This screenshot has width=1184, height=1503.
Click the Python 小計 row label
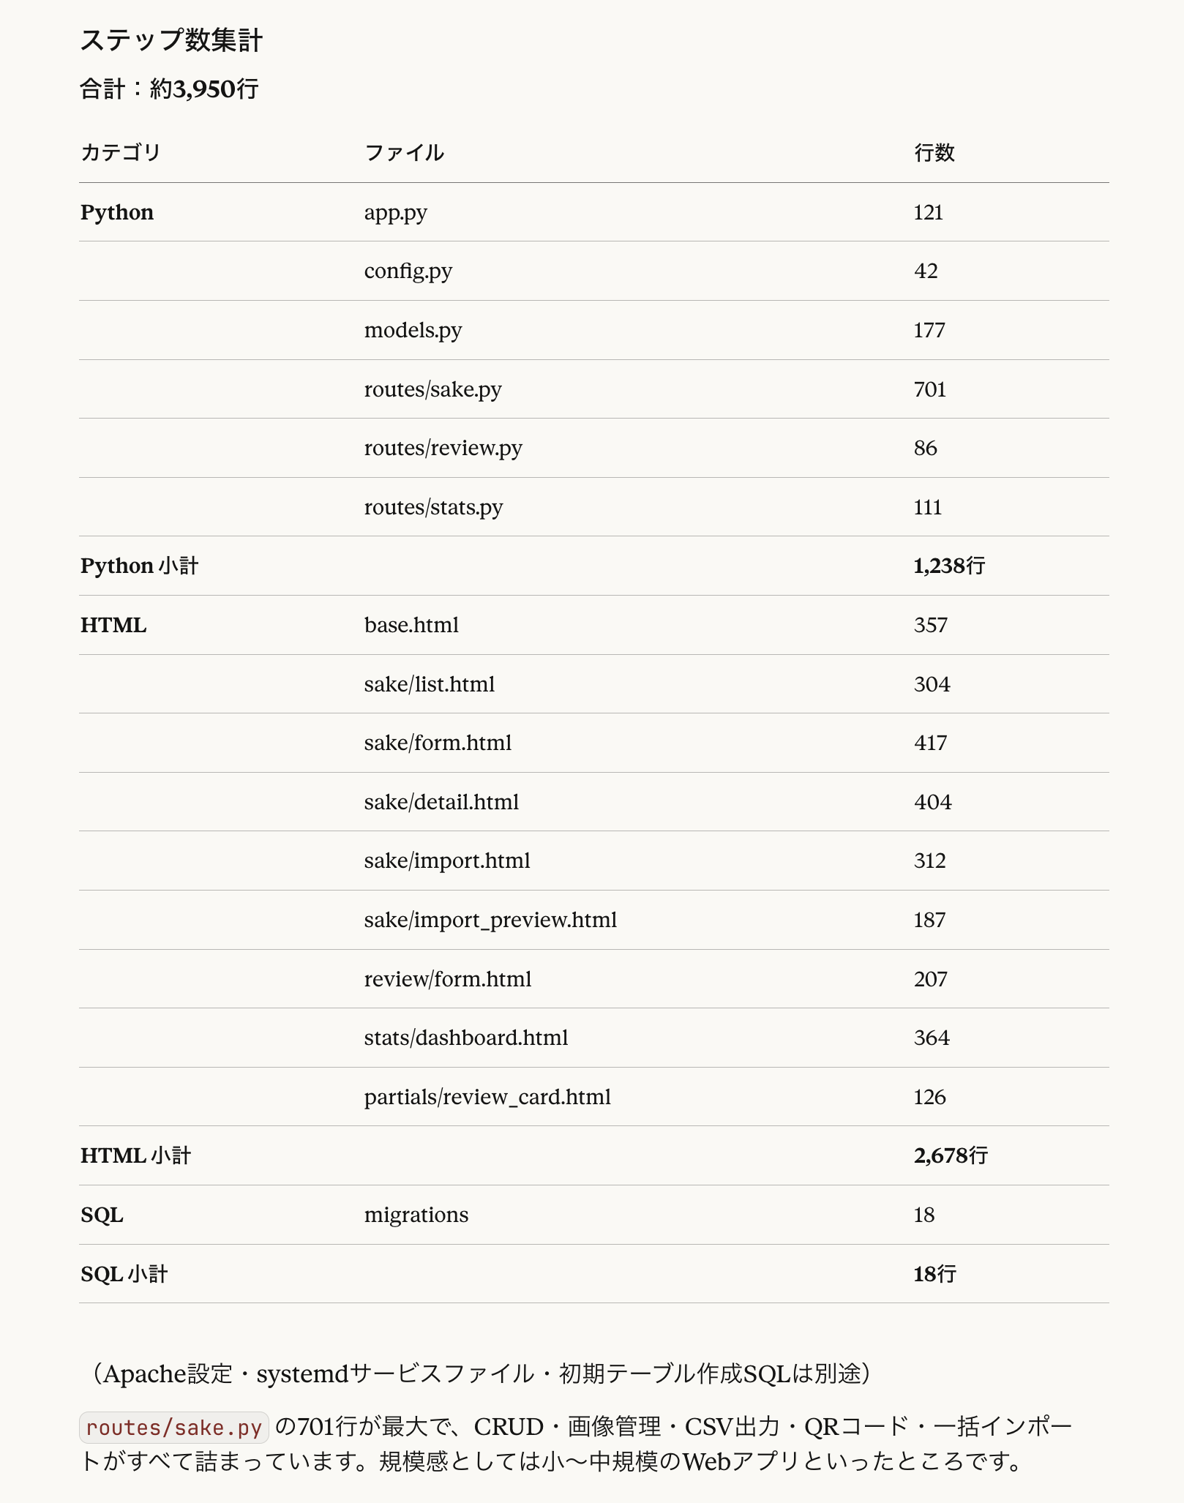139,566
